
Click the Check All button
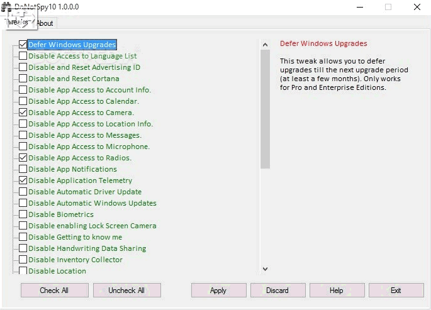tap(54, 291)
